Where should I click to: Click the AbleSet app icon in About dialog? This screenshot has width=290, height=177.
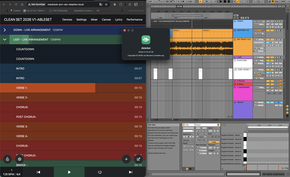tap(146, 40)
